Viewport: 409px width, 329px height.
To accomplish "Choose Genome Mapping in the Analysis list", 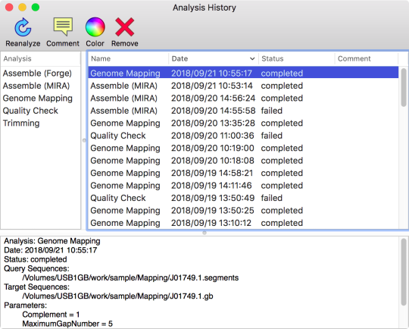I will (38, 99).
